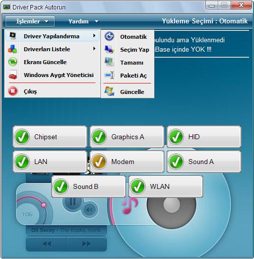
Task: Click the Tamamı computers icon
Action: pyautogui.click(x=109, y=62)
